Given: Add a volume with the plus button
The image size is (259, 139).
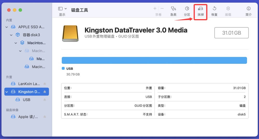Looking at the screenshot, I should tap(155, 9).
